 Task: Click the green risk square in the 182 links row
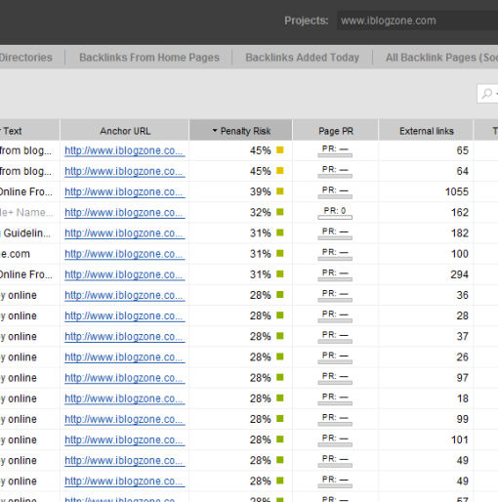(x=280, y=232)
